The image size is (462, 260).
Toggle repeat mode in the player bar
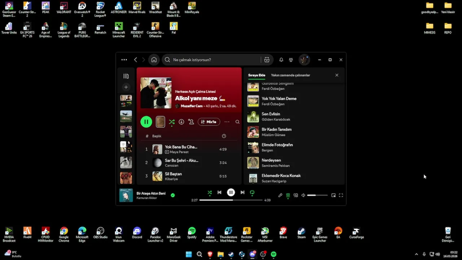click(252, 193)
